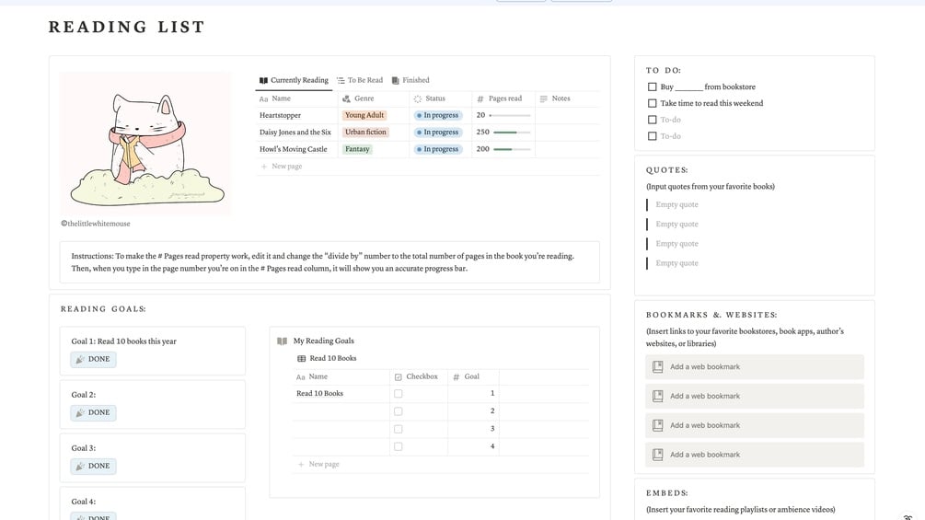Click Daisy Jones pages read progress bar

(x=512, y=132)
